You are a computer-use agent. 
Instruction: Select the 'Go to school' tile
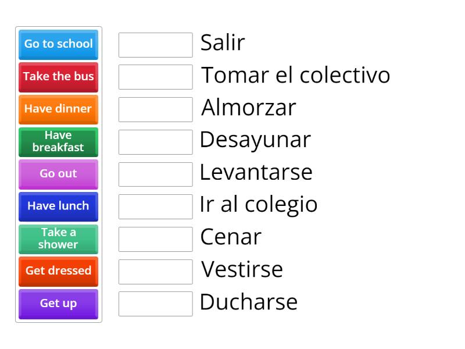tap(58, 44)
